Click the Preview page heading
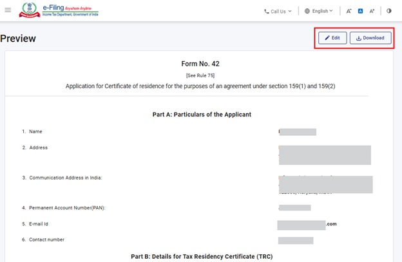 click(x=18, y=39)
